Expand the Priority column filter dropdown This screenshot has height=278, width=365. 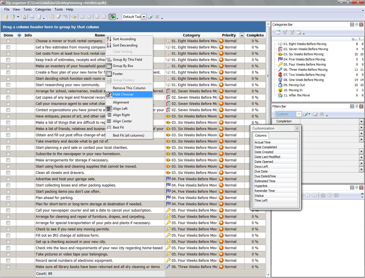[x=242, y=35]
